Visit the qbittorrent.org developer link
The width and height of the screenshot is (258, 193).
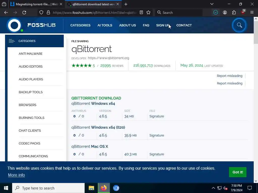[108, 58]
